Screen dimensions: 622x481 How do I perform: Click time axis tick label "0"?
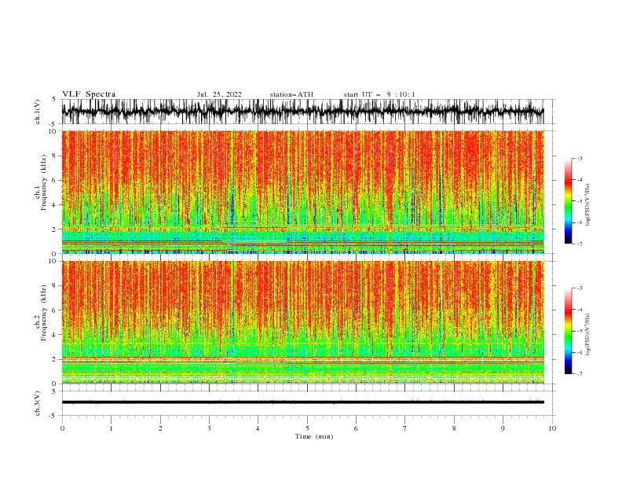[x=62, y=428]
